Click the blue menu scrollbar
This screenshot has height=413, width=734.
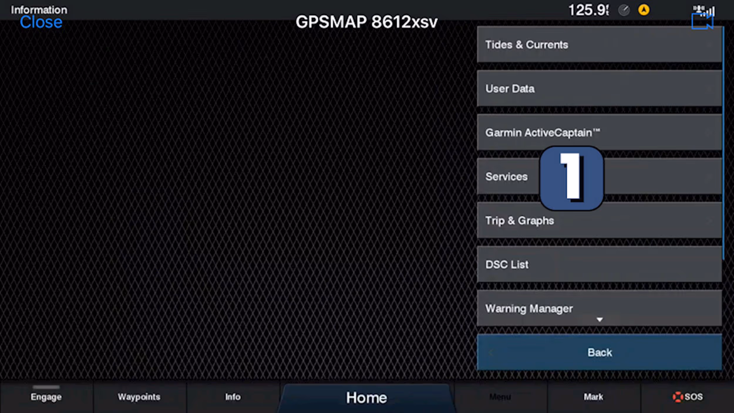(x=723, y=143)
